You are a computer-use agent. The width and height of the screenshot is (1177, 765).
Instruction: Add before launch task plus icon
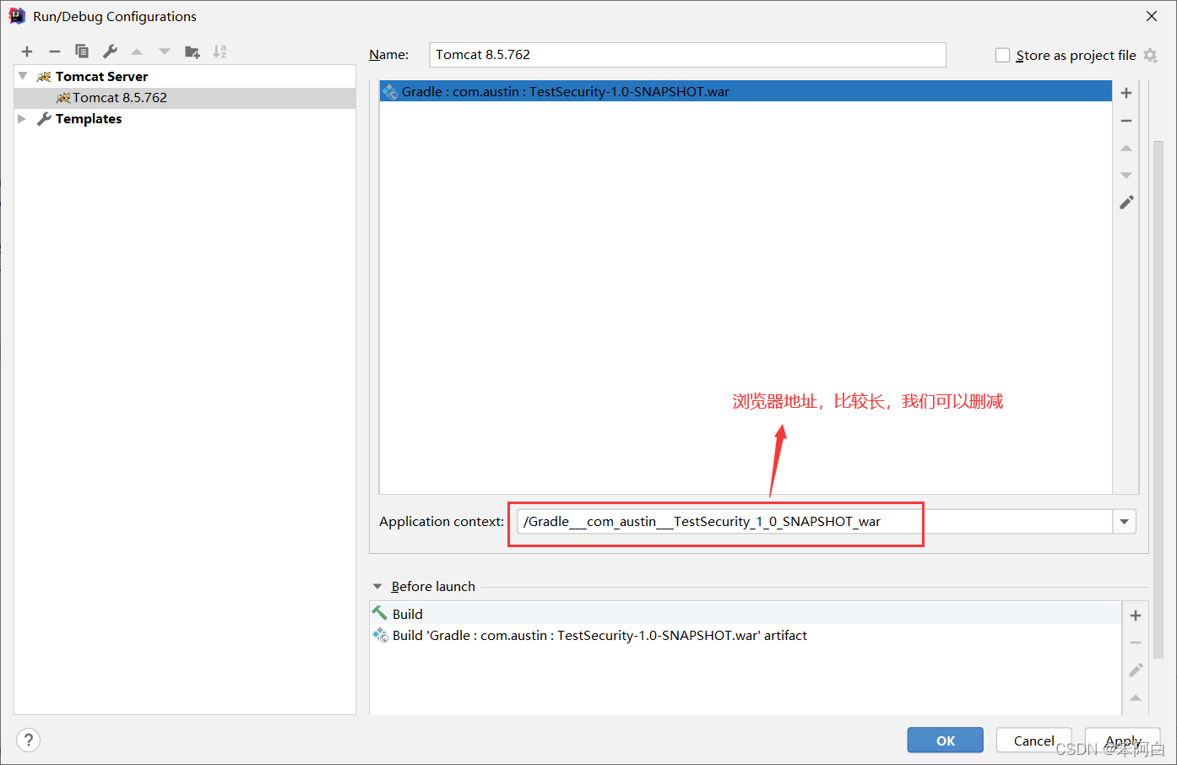pos(1136,616)
